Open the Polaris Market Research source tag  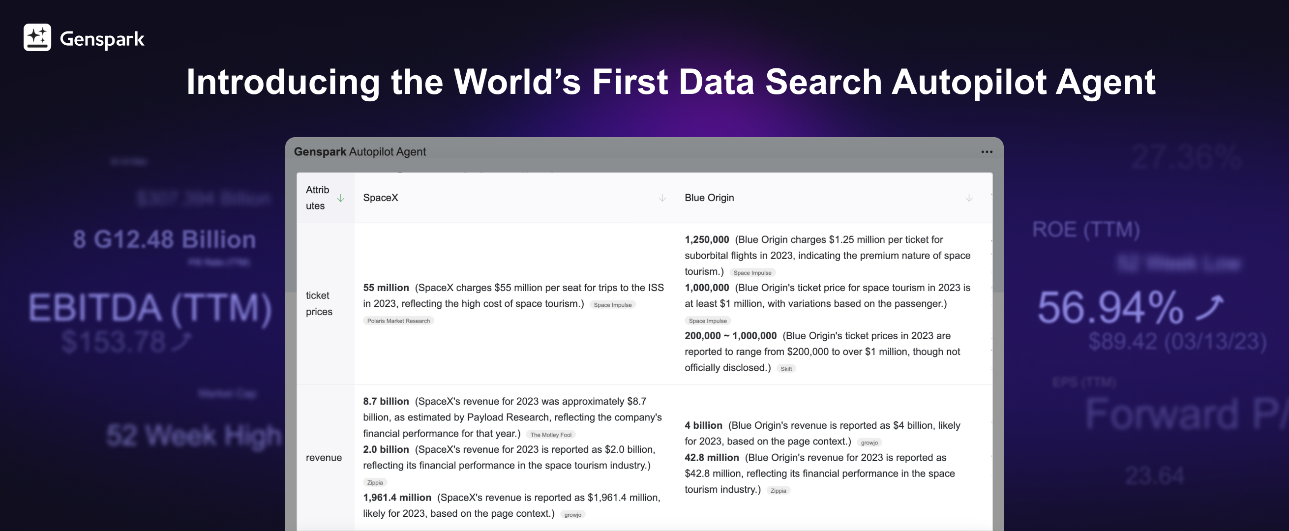click(398, 321)
